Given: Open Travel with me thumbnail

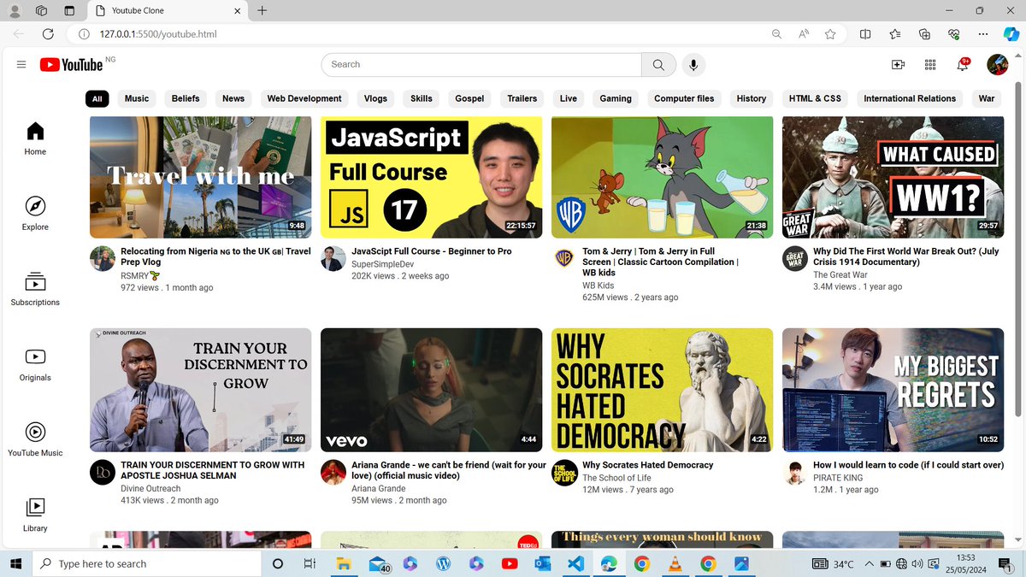Looking at the screenshot, I should click(x=200, y=177).
